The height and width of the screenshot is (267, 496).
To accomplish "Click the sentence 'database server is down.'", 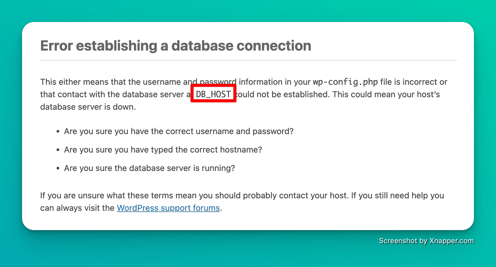I will (88, 107).
